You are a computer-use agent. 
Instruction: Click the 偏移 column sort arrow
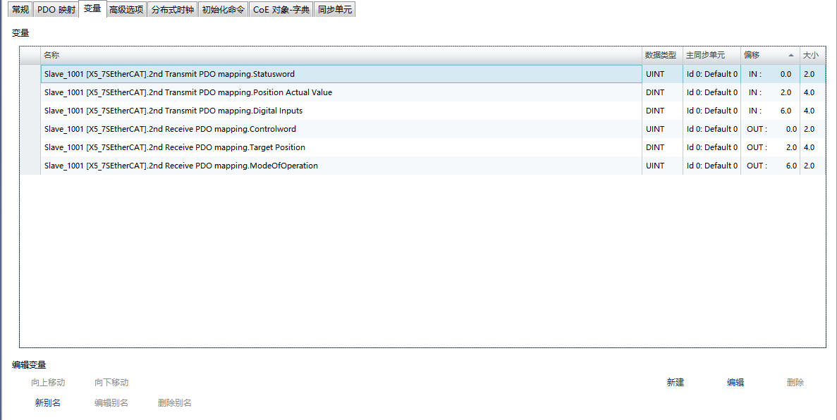tap(790, 55)
